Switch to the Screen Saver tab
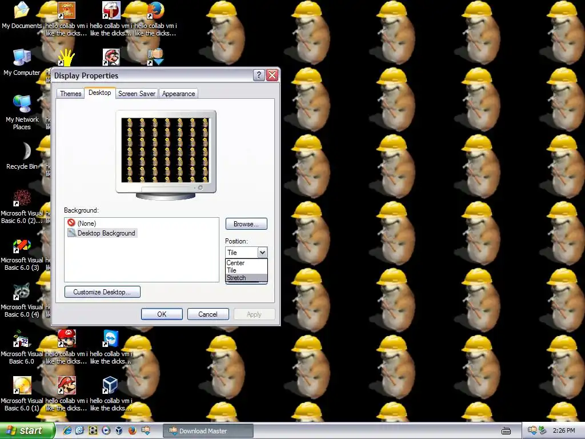Image resolution: width=585 pixels, height=439 pixels. (137, 93)
